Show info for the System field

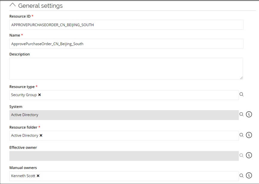click(x=249, y=114)
